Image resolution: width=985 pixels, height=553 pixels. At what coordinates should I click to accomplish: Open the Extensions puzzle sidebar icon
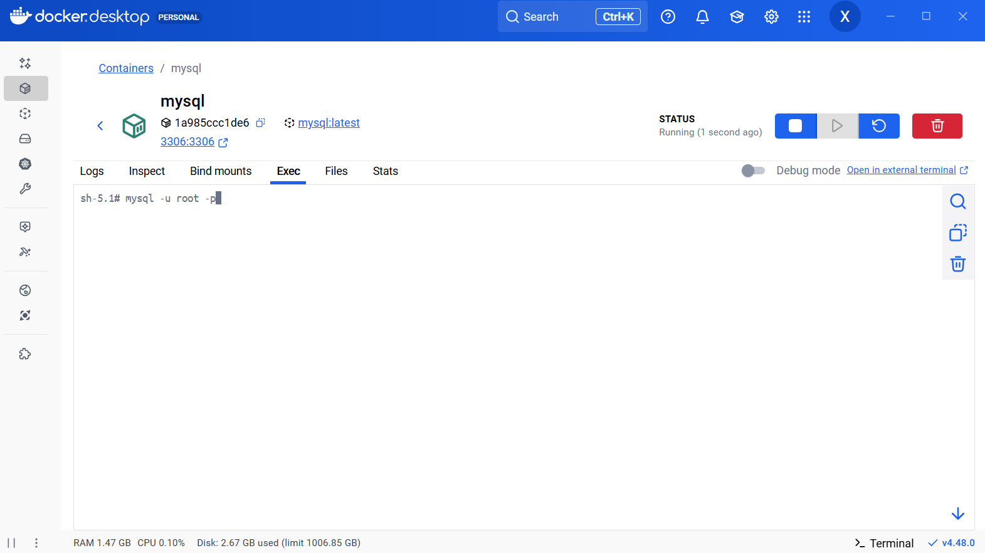tap(25, 354)
